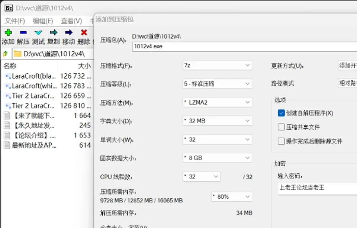The height and width of the screenshot is (228, 357).
Task: Click the up-folder arrow beside address bar
Action: coord(6,54)
